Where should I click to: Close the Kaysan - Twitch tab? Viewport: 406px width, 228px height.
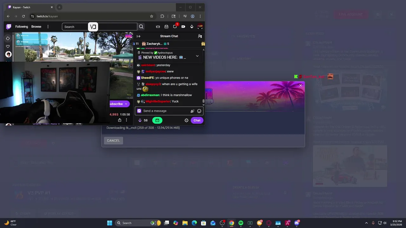coord(51,7)
